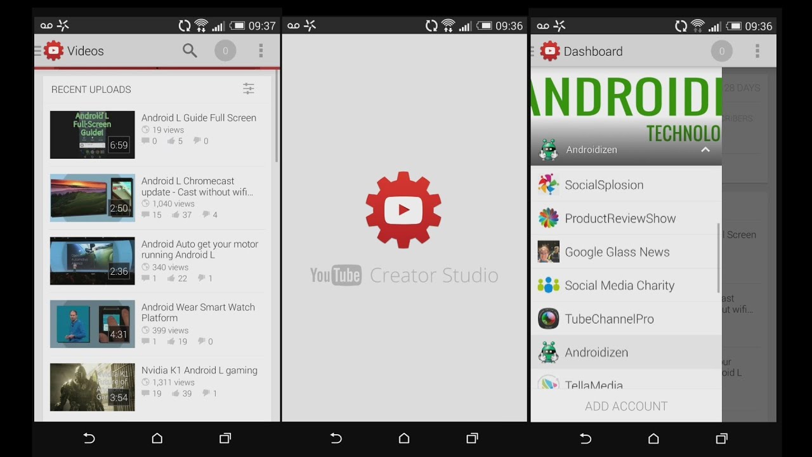Tap Back button on right phone
812x457 pixels.
[x=586, y=439]
